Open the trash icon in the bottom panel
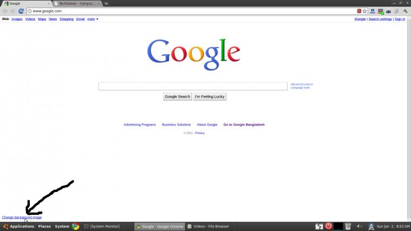 (x=348, y=226)
